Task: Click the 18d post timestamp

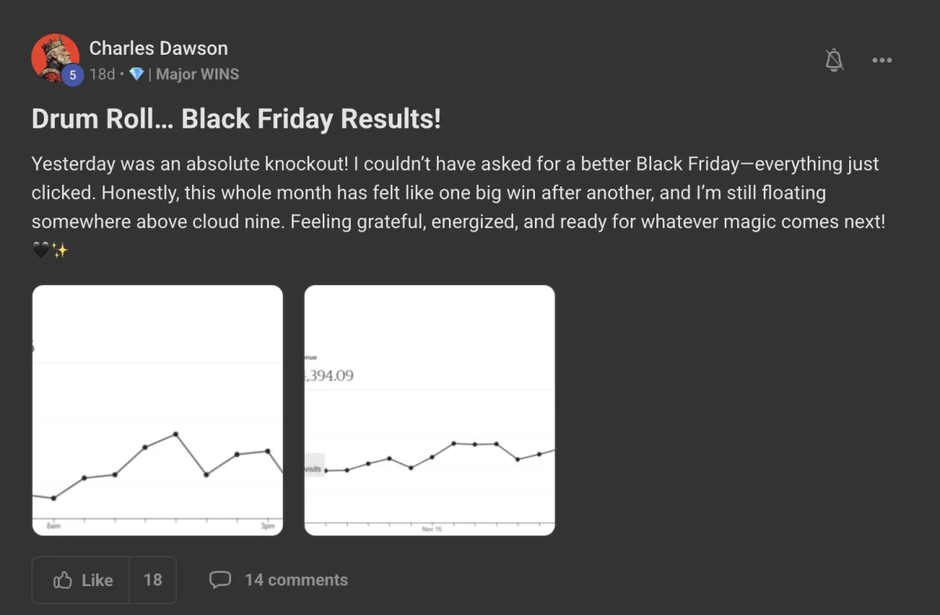Action: pos(102,74)
